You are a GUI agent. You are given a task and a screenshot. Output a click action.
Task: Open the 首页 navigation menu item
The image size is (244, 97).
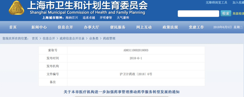[x=13, y=27]
